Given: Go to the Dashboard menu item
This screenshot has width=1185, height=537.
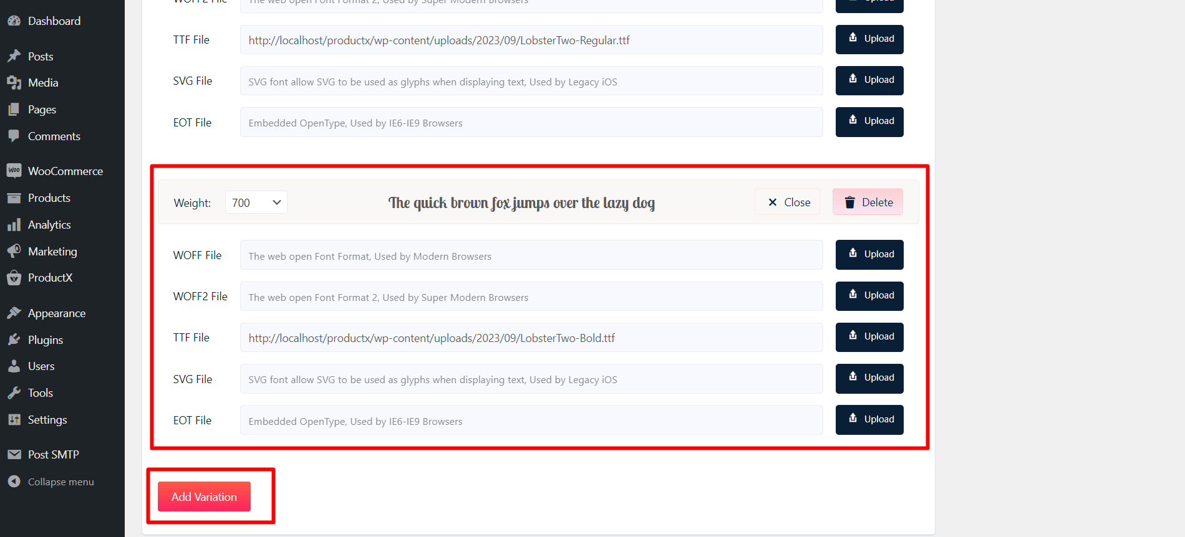Looking at the screenshot, I should click(x=54, y=21).
